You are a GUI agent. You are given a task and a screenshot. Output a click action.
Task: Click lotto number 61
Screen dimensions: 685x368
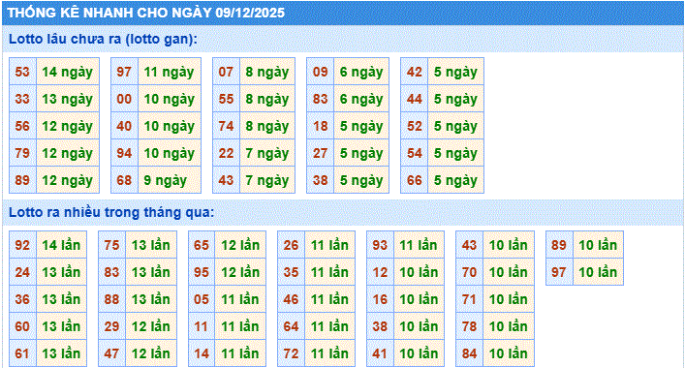tap(22, 353)
